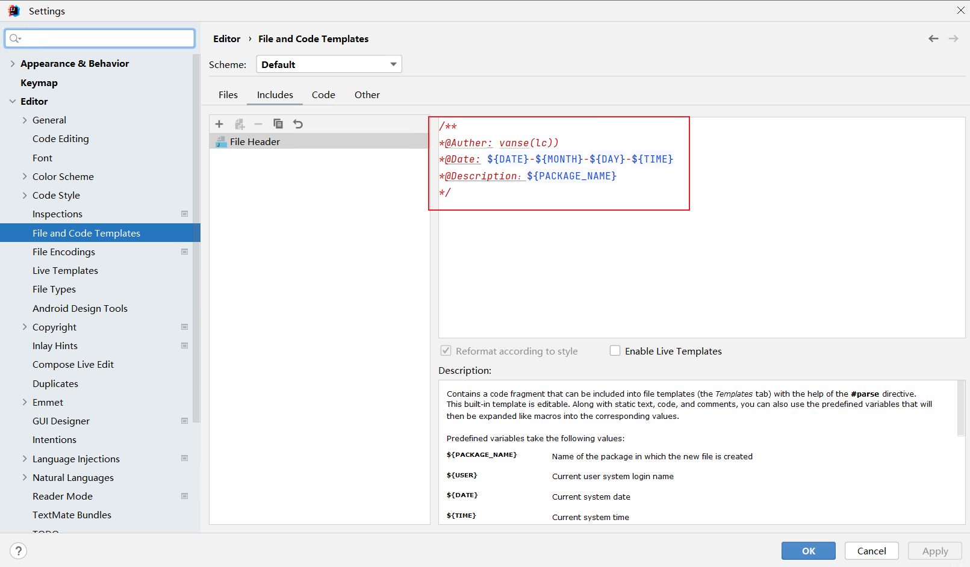
Task: Expand the Color Scheme node
Action: tap(25, 176)
